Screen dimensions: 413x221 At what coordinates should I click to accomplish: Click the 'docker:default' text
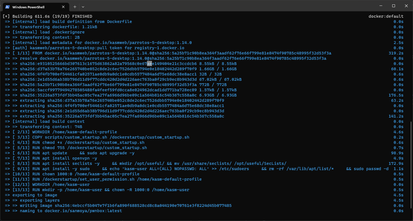386,16
